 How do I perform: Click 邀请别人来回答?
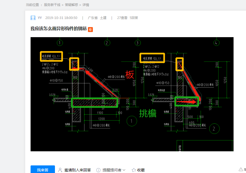point(77,170)
